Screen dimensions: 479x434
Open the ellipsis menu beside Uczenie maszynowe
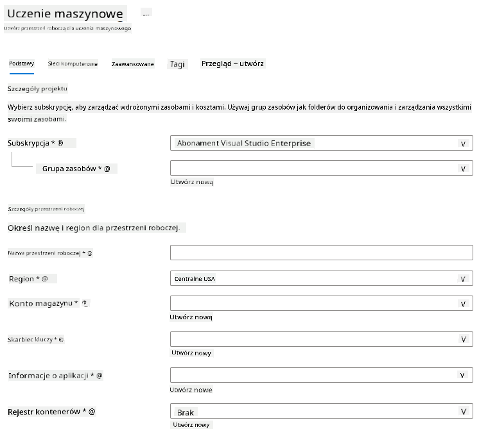146,13
